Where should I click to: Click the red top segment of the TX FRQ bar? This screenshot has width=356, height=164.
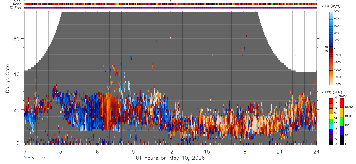click(x=331, y=101)
